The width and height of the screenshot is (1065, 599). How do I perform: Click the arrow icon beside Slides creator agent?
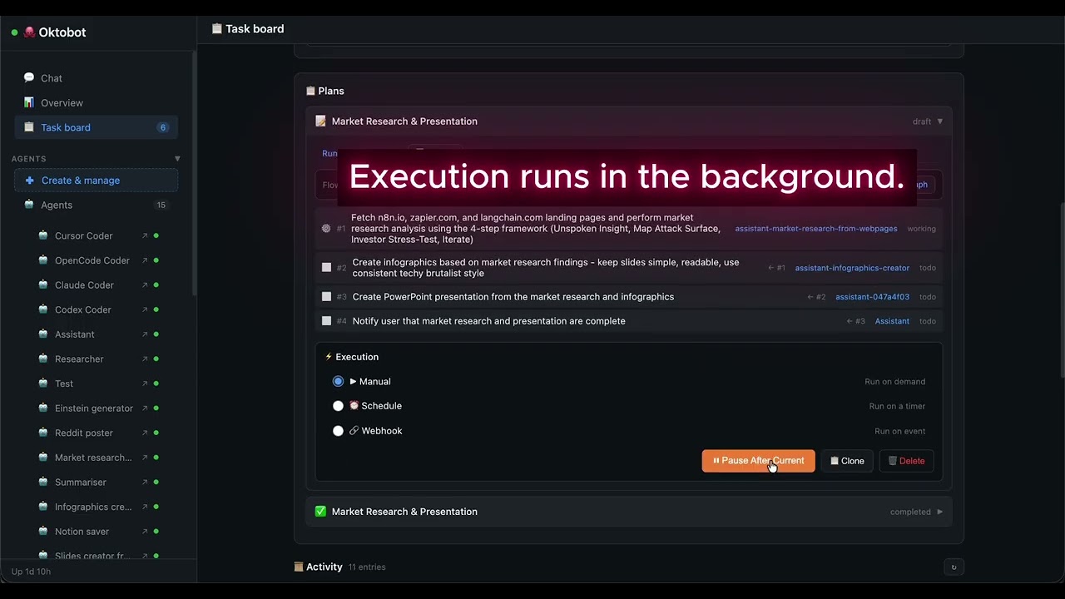pyautogui.click(x=145, y=556)
